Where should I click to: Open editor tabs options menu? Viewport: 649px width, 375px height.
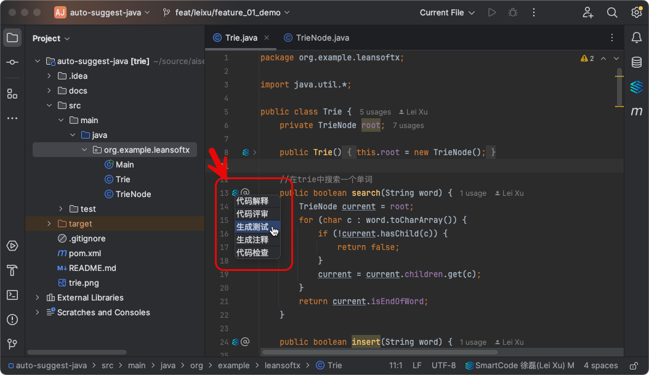(x=612, y=38)
